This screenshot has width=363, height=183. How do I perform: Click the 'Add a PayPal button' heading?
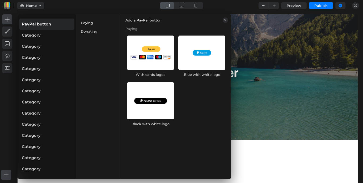pyautogui.click(x=143, y=20)
